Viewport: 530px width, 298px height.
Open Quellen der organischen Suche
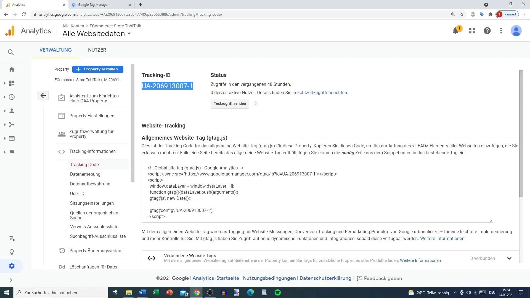(94, 215)
